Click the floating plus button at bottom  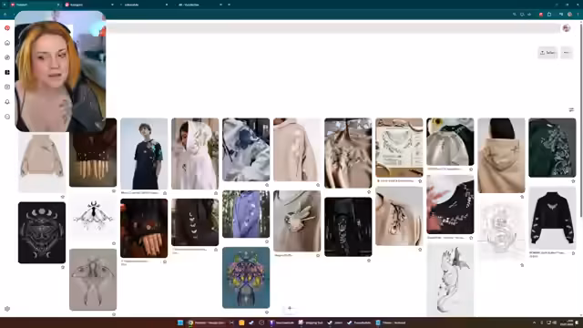[290, 308]
